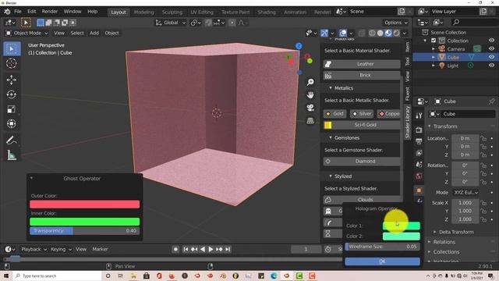This screenshot has height=281, width=499.
Task: Select material preview viewport shading
Action: [x=388, y=33]
